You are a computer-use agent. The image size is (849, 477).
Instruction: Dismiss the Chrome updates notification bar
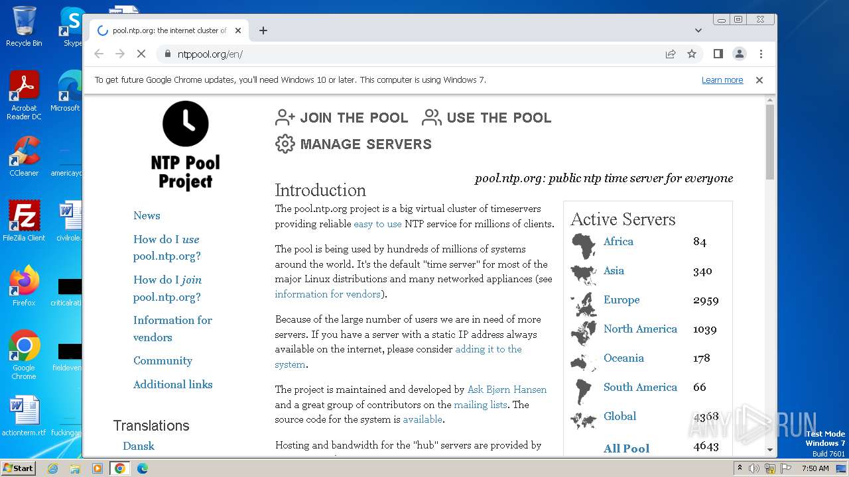[759, 79]
